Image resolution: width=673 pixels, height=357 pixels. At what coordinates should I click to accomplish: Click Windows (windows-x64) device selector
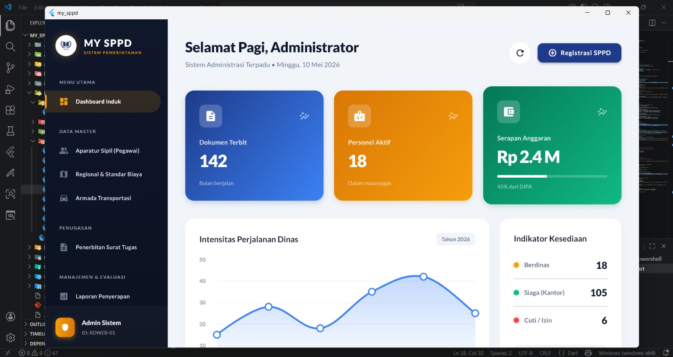[627, 353]
